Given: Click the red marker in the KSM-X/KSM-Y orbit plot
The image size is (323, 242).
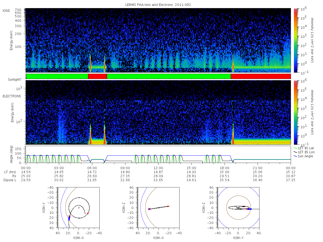Looking at the screenshot, I should [88, 213].
